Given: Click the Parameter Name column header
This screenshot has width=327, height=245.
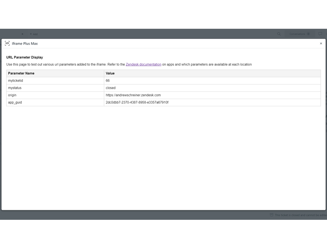Looking at the screenshot, I should pos(21,73).
